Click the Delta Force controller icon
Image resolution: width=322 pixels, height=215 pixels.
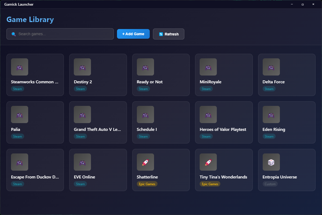[x=271, y=67]
